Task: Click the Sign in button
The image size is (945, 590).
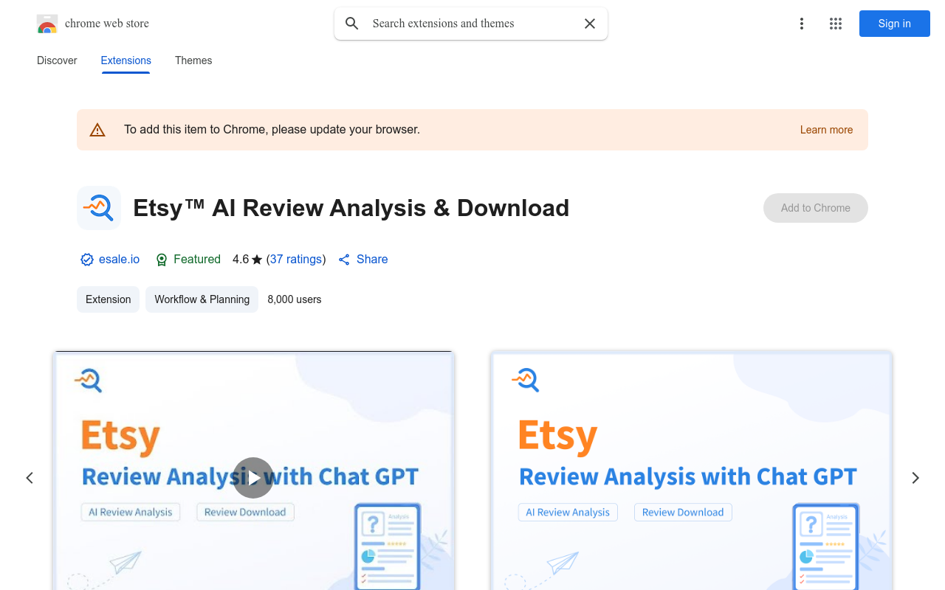Action: click(895, 24)
